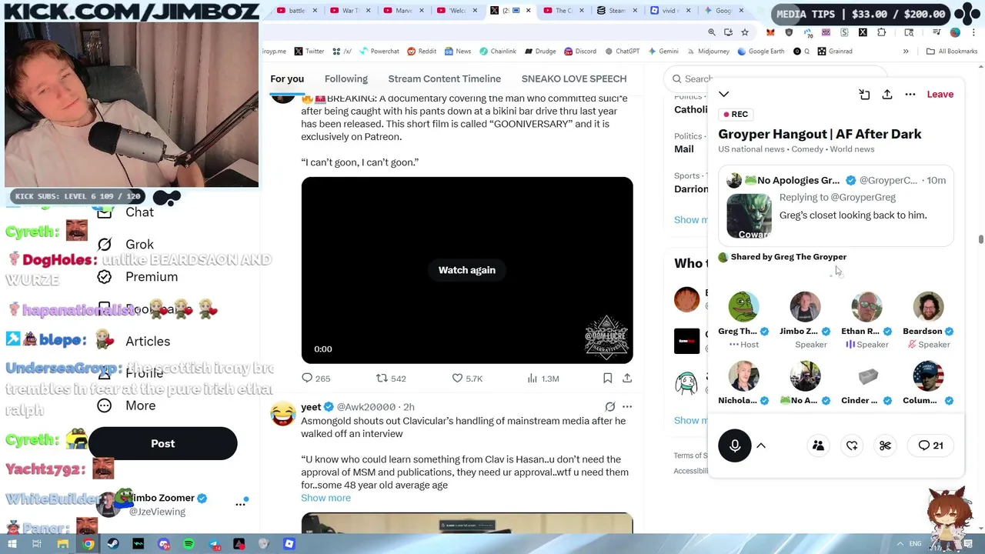This screenshot has width=985, height=554.
Task: Share the Space using the upload arrow icon
Action: point(887,94)
